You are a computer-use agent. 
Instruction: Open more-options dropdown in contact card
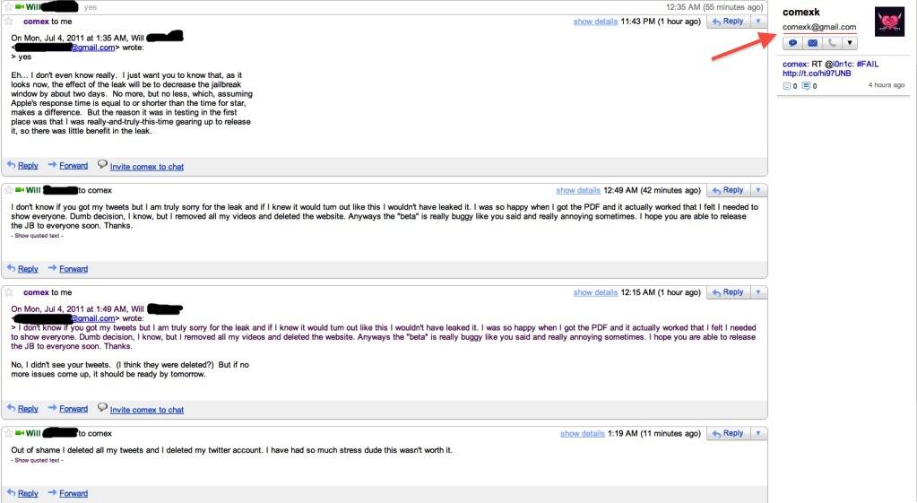[850, 43]
